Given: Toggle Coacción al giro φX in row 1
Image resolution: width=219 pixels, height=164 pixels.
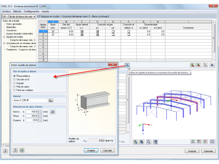Looking at the screenshot, I should [x=97, y=31].
